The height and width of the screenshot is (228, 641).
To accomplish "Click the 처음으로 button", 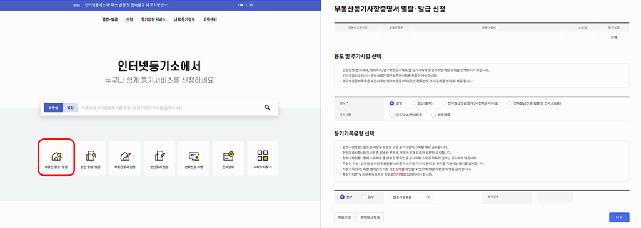I will [x=344, y=217].
